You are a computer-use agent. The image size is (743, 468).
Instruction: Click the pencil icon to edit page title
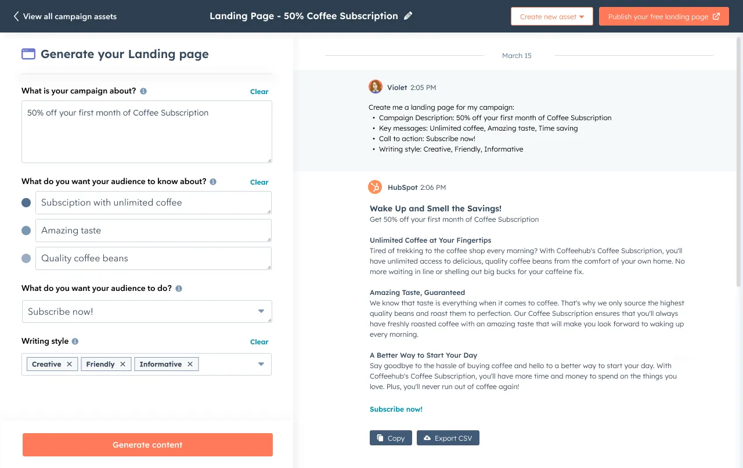(x=408, y=16)
